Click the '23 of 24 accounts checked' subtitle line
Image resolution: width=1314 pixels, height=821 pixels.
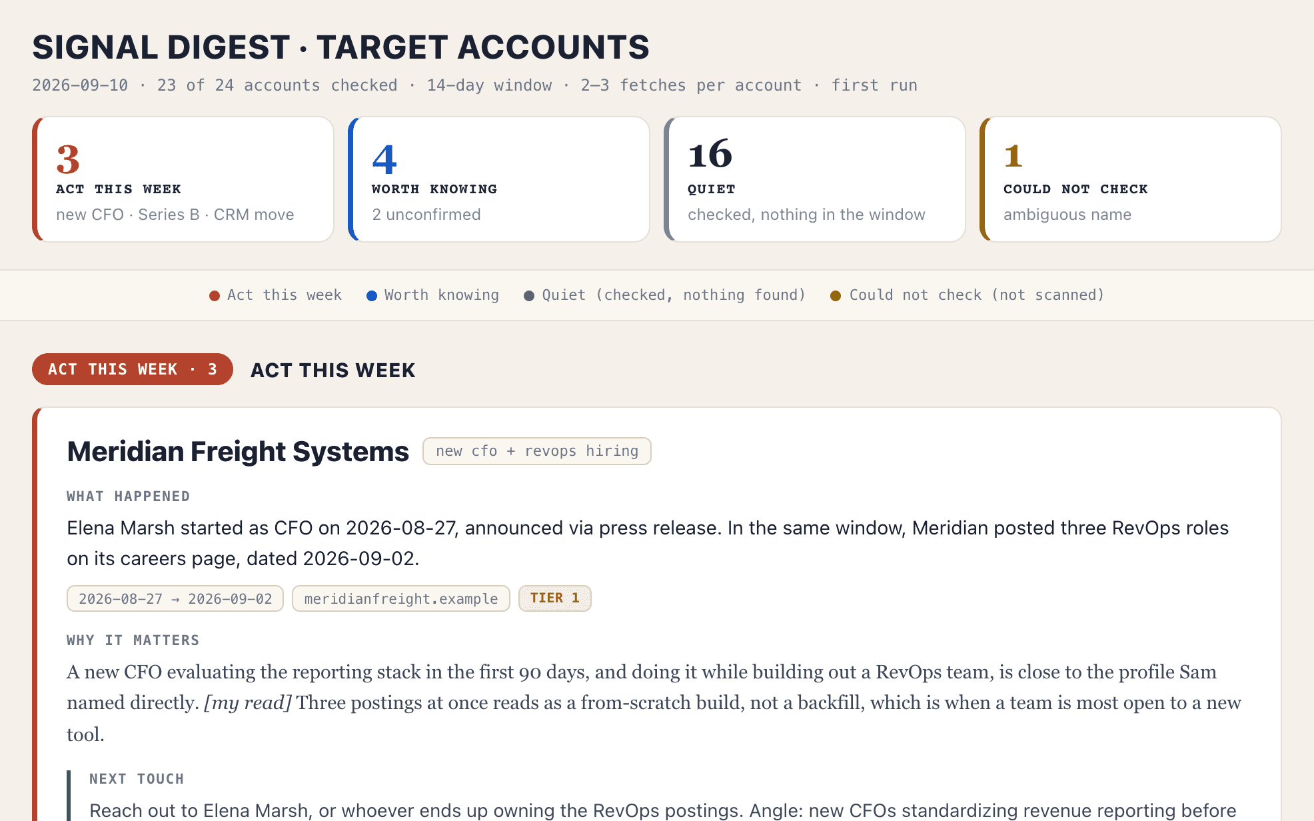pos(475,85)
